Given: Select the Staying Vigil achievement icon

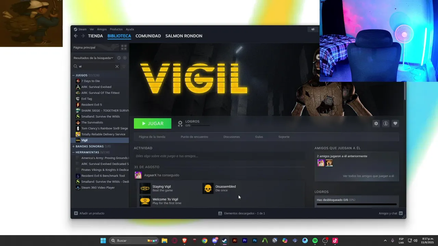Looking at the screenshot, I should point(145,188).
